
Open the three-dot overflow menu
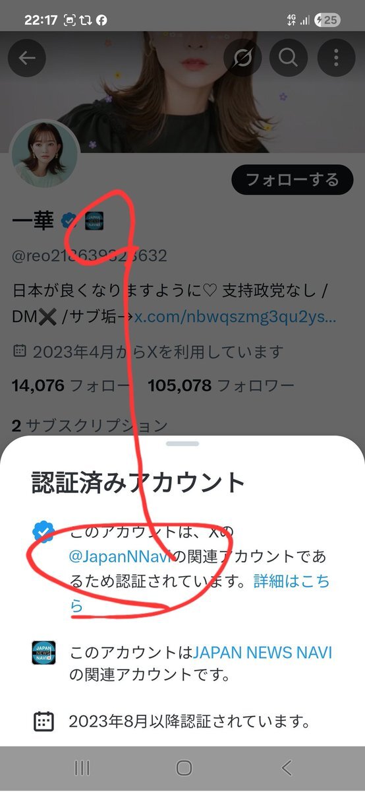point(336,58)
